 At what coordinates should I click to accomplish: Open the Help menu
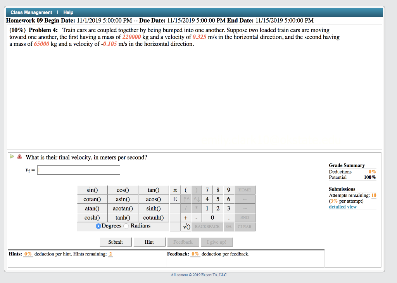click(68, 12)
